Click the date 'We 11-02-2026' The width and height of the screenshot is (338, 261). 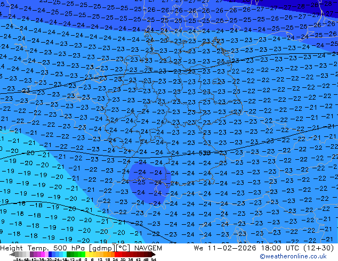226,248
